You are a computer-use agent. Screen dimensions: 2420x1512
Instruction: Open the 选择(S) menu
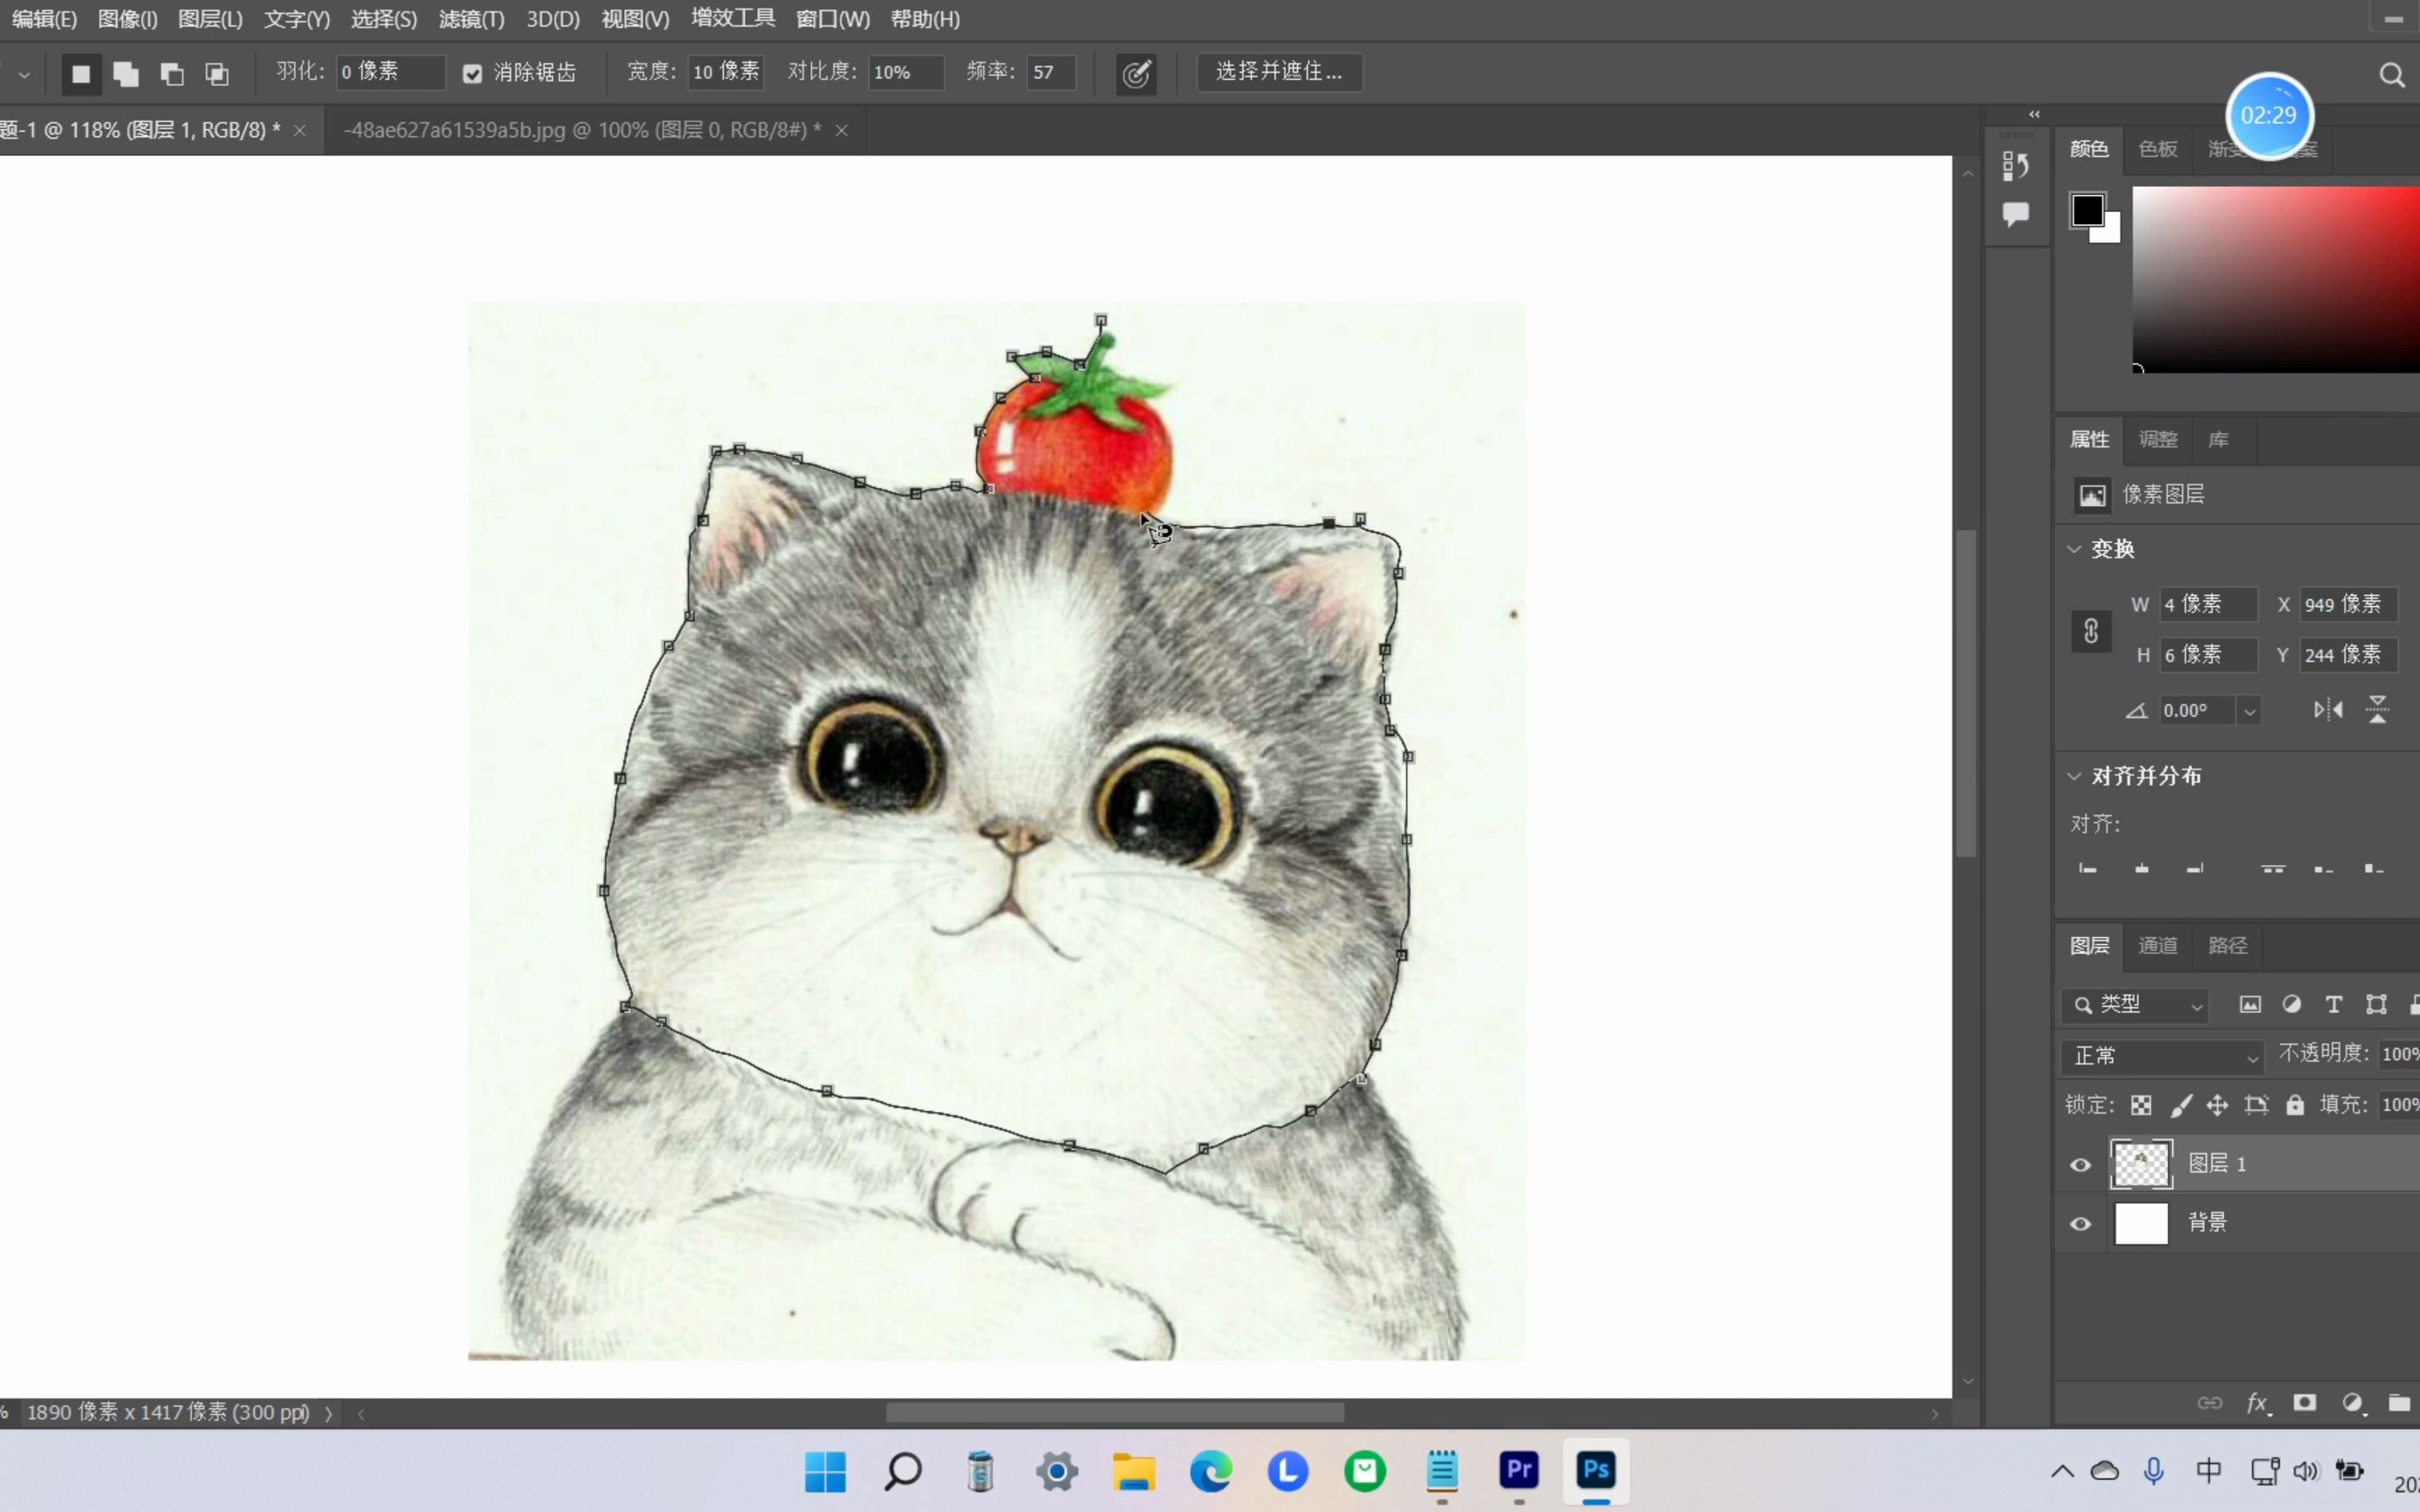(x=384, y=19)
